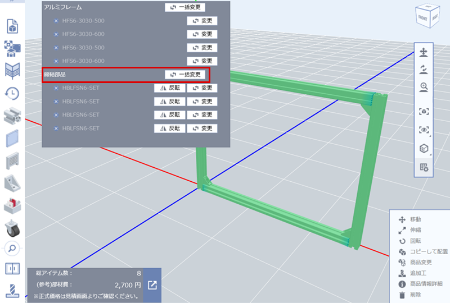
Task: Click the fit-to-view icon
Action: 424,112
